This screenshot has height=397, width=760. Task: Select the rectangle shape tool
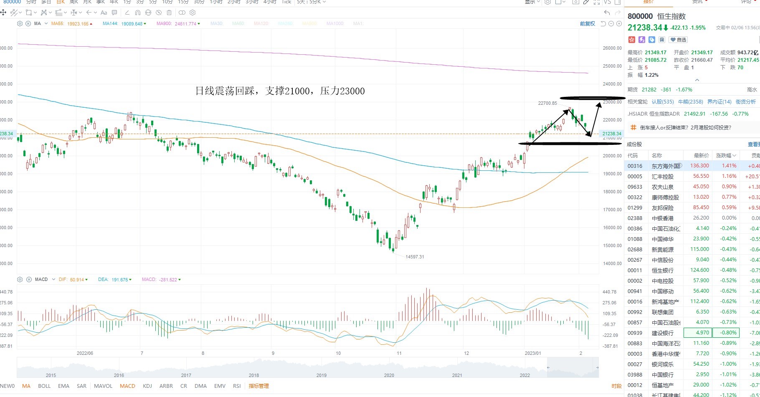(29, 13)
